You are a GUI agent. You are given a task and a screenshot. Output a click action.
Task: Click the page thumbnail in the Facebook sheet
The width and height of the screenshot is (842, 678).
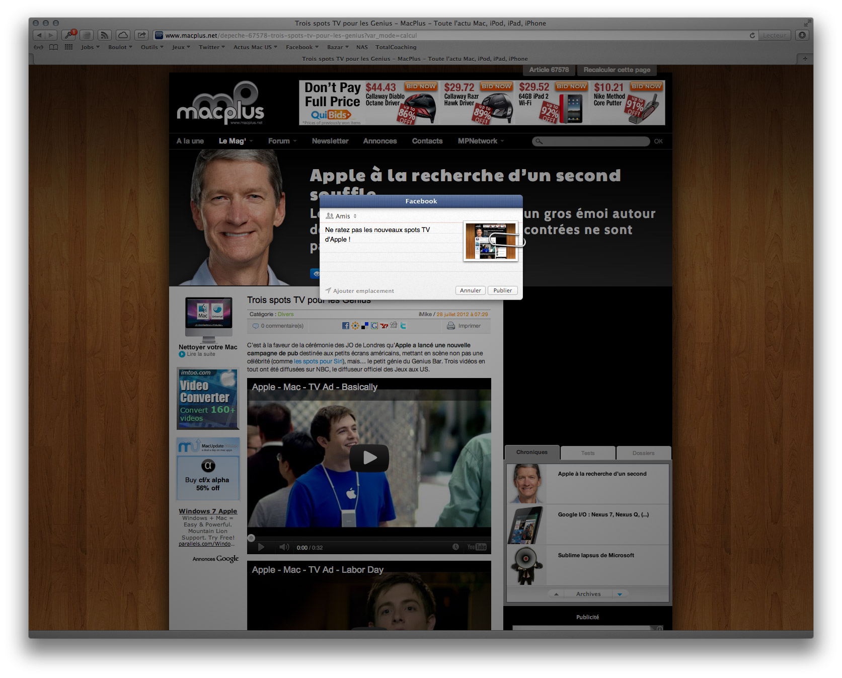tap(491, 242)
